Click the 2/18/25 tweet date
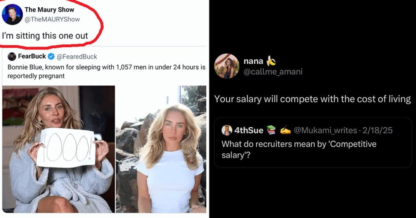 (377, 131)
